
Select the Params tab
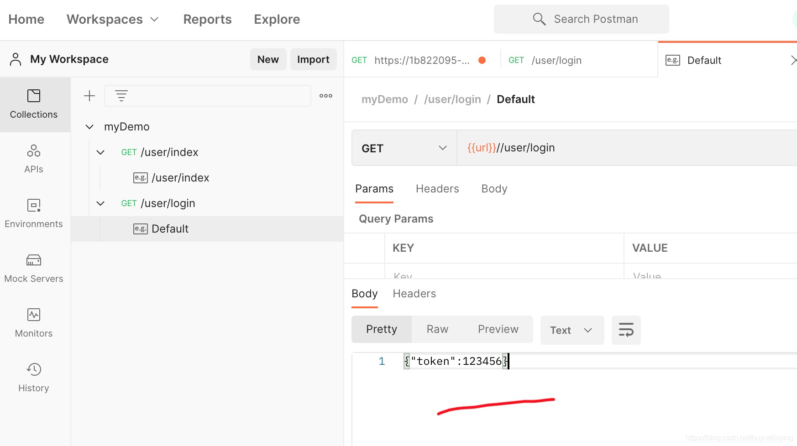pyautogui.click(x=374, y=189)
